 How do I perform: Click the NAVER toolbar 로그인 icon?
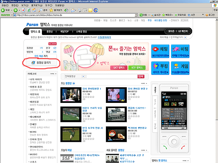(210, 15)
